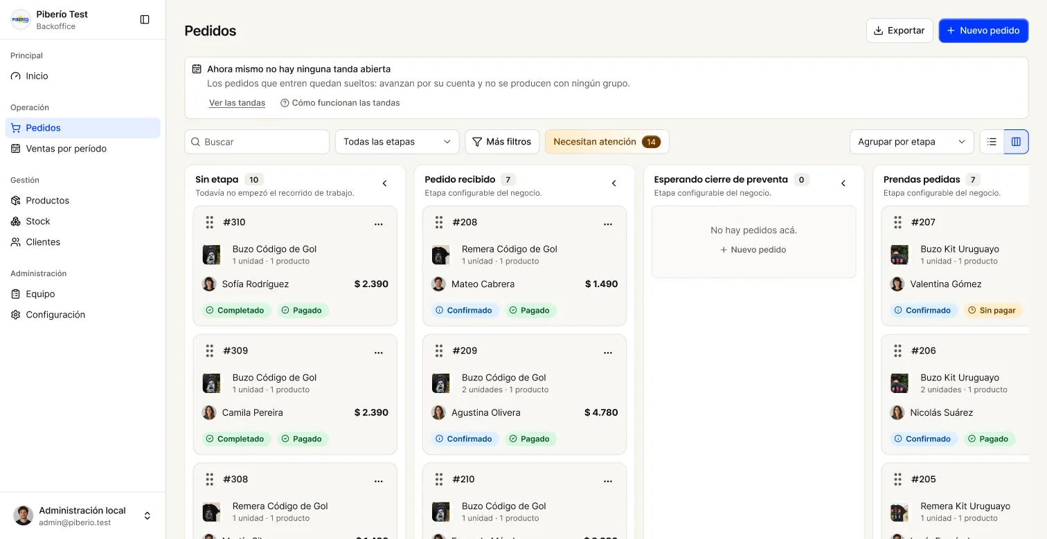This screenshot has width=1047, height=539.
Task: Click Mateo Cabrera's avatar
Action: (x=438, y=284)
